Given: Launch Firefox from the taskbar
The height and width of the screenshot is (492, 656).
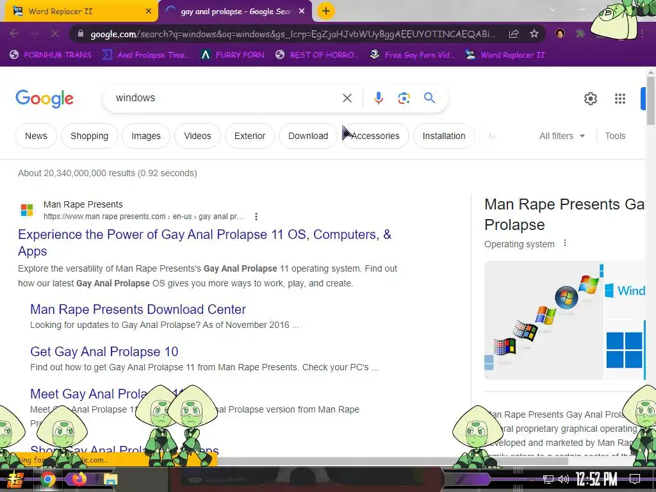Looking at the screenshot, I should (x=78, y=479).
